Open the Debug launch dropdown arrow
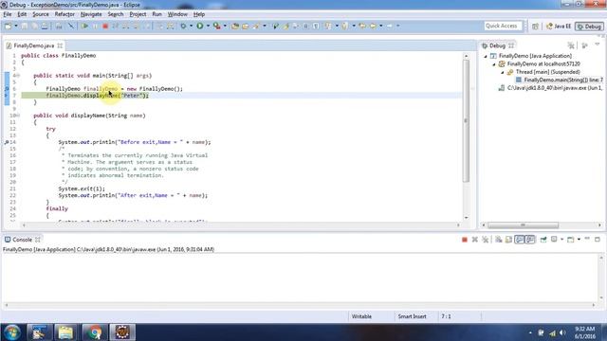Image resolution: width=607 pixels, height=341 pixels. coord(191,26)
